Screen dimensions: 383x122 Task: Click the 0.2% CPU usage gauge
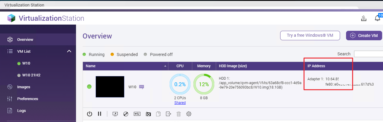[180, 84]
